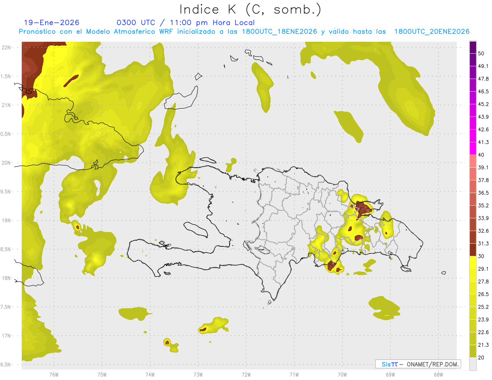Click the colorbar value '40'
This screenshot has width=492, height=380.
coord(482,155)
